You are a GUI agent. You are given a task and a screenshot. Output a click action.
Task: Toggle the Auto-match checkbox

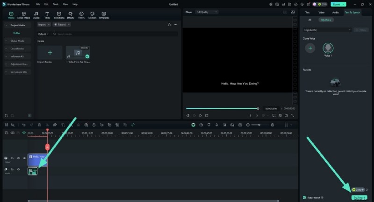(304, 197)
